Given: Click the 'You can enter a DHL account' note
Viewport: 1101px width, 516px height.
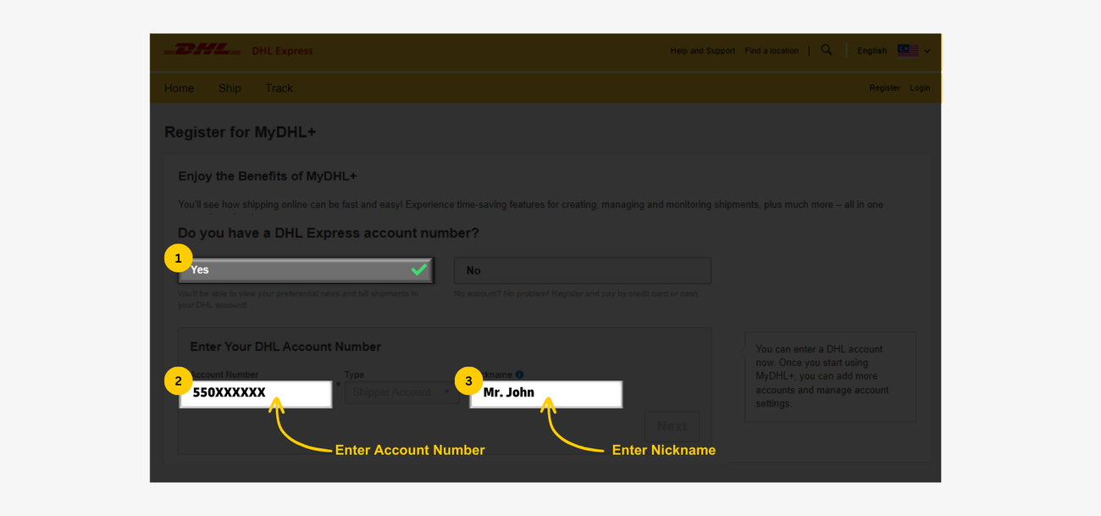Looking at the screenshot, I should coord(830,376).
